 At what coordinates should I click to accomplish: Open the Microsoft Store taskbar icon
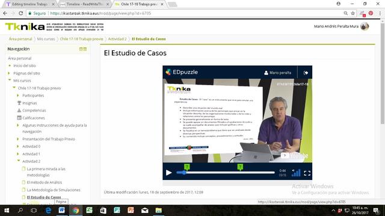(x=103, y=211)
